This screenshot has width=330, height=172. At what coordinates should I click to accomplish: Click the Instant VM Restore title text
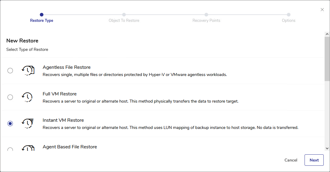click(x=63, y=120)
